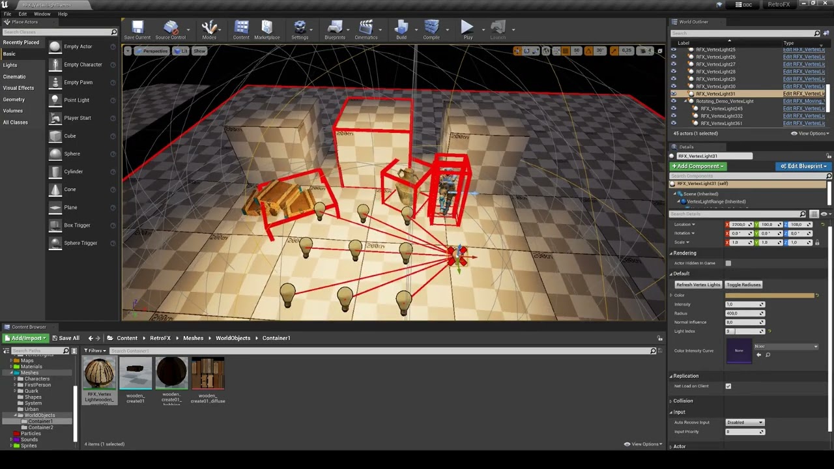The height and width of the screenshot is (469, 834).
Task: Toggle the rotation snap angle icon
Action: (x=589, y=51)
